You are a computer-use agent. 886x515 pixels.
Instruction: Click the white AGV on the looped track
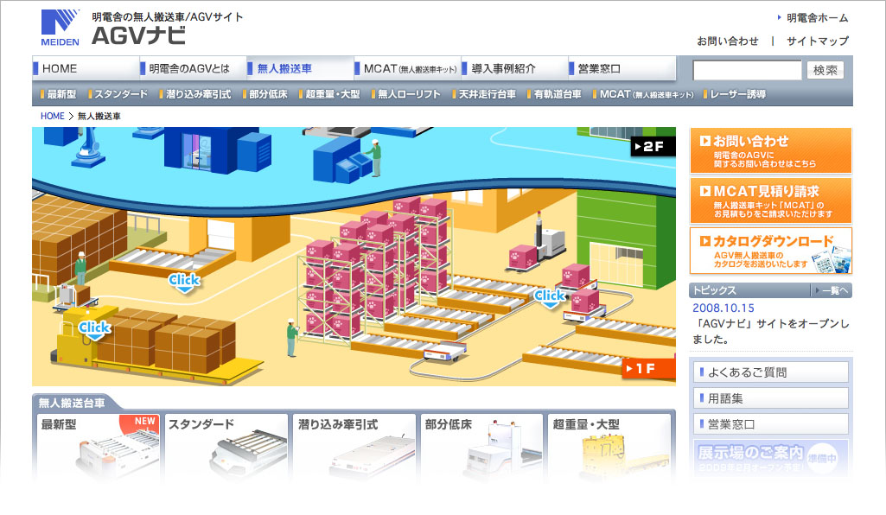click(x=445, y=352)
